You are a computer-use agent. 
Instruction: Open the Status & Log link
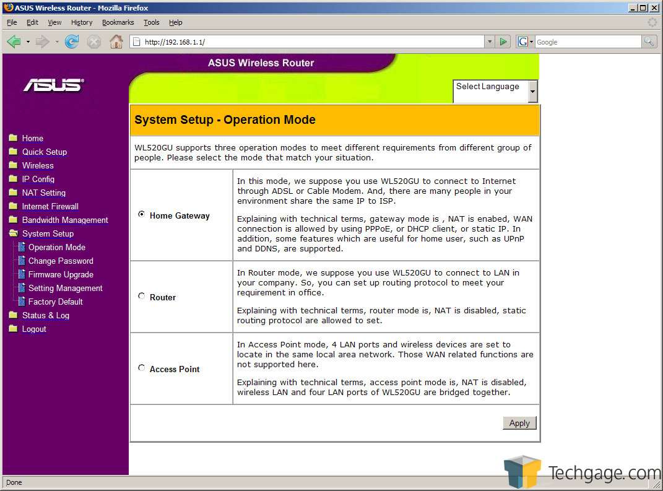click(x=46, y=315)
